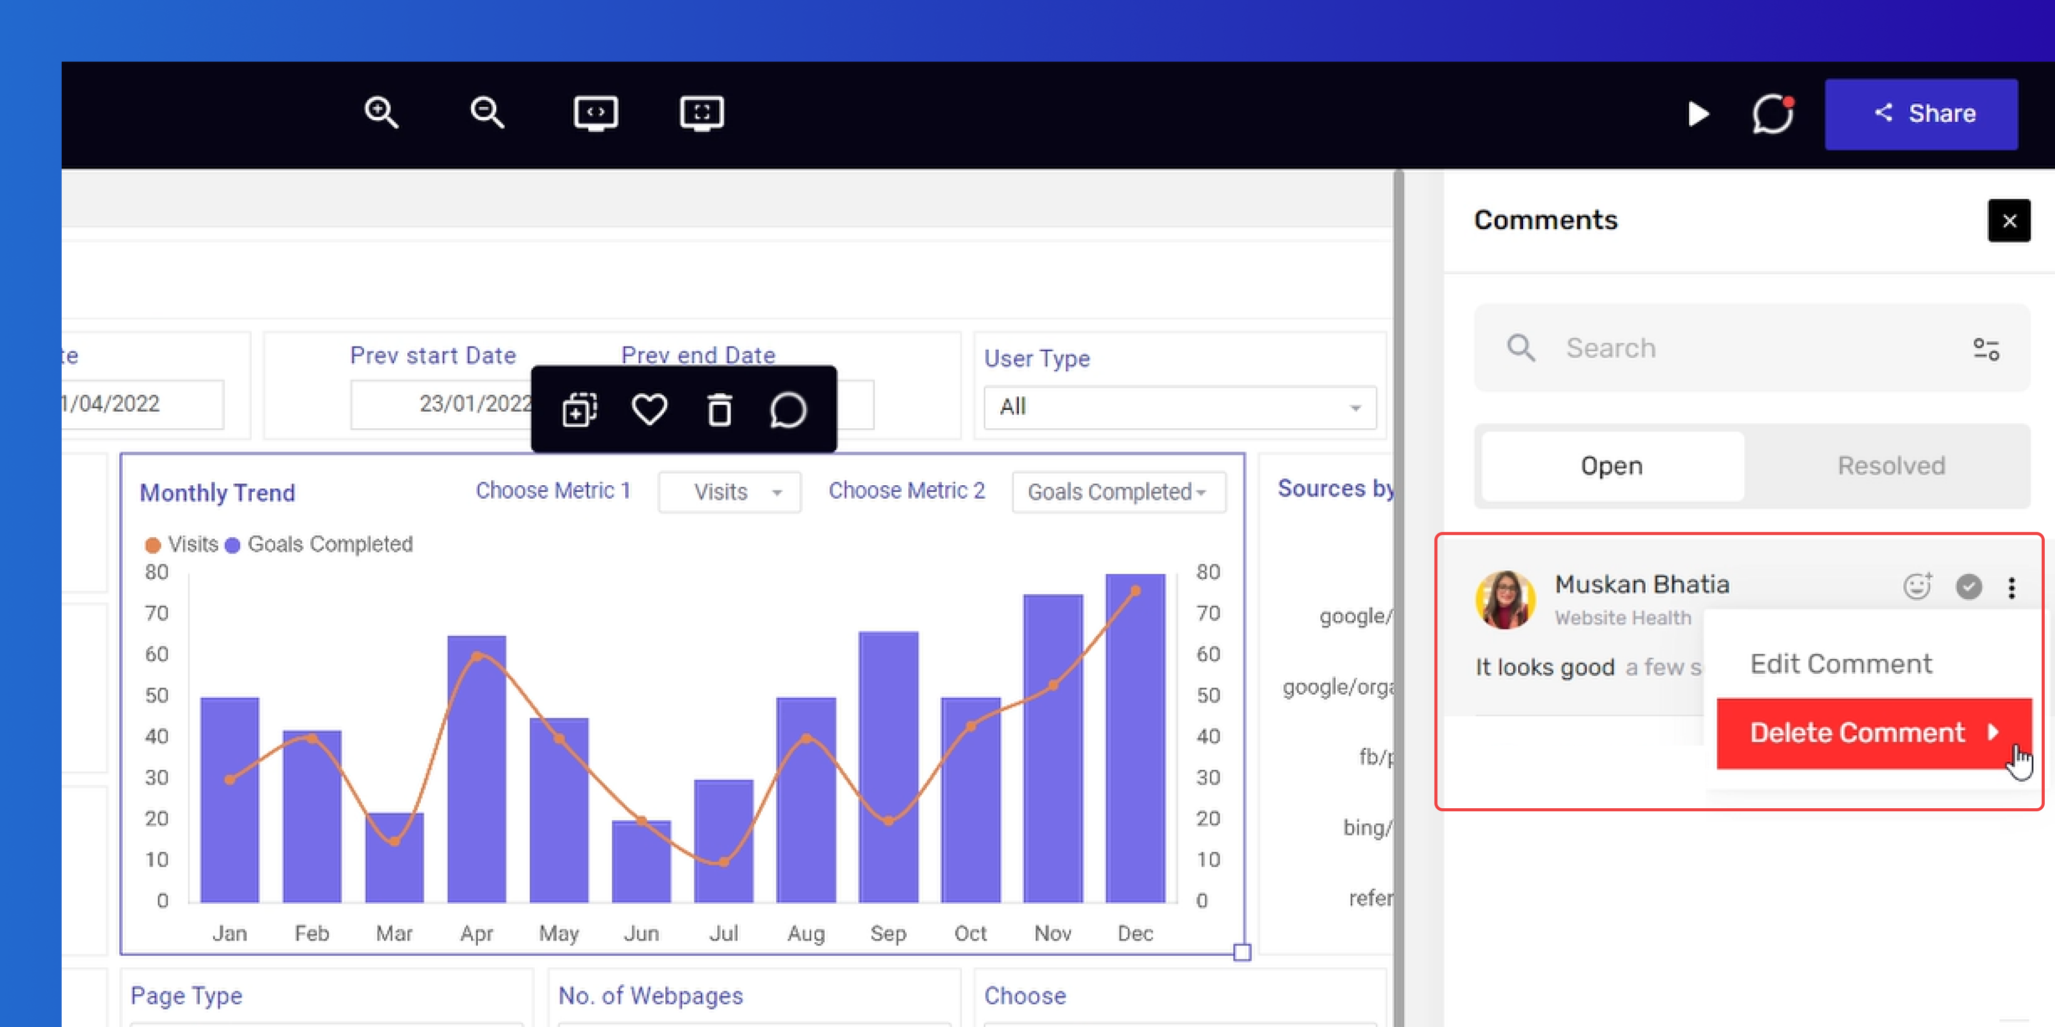Select the fit-to-screen monitor icon

click(x=701, y=113)
